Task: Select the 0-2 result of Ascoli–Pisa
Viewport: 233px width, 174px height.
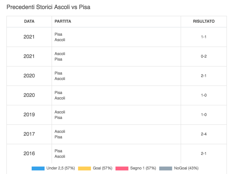Action: tap(204, 56)
